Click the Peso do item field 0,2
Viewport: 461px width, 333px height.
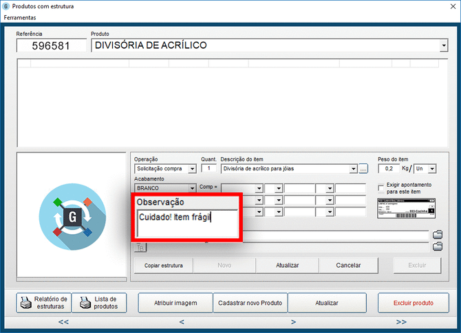pos(389,169)
